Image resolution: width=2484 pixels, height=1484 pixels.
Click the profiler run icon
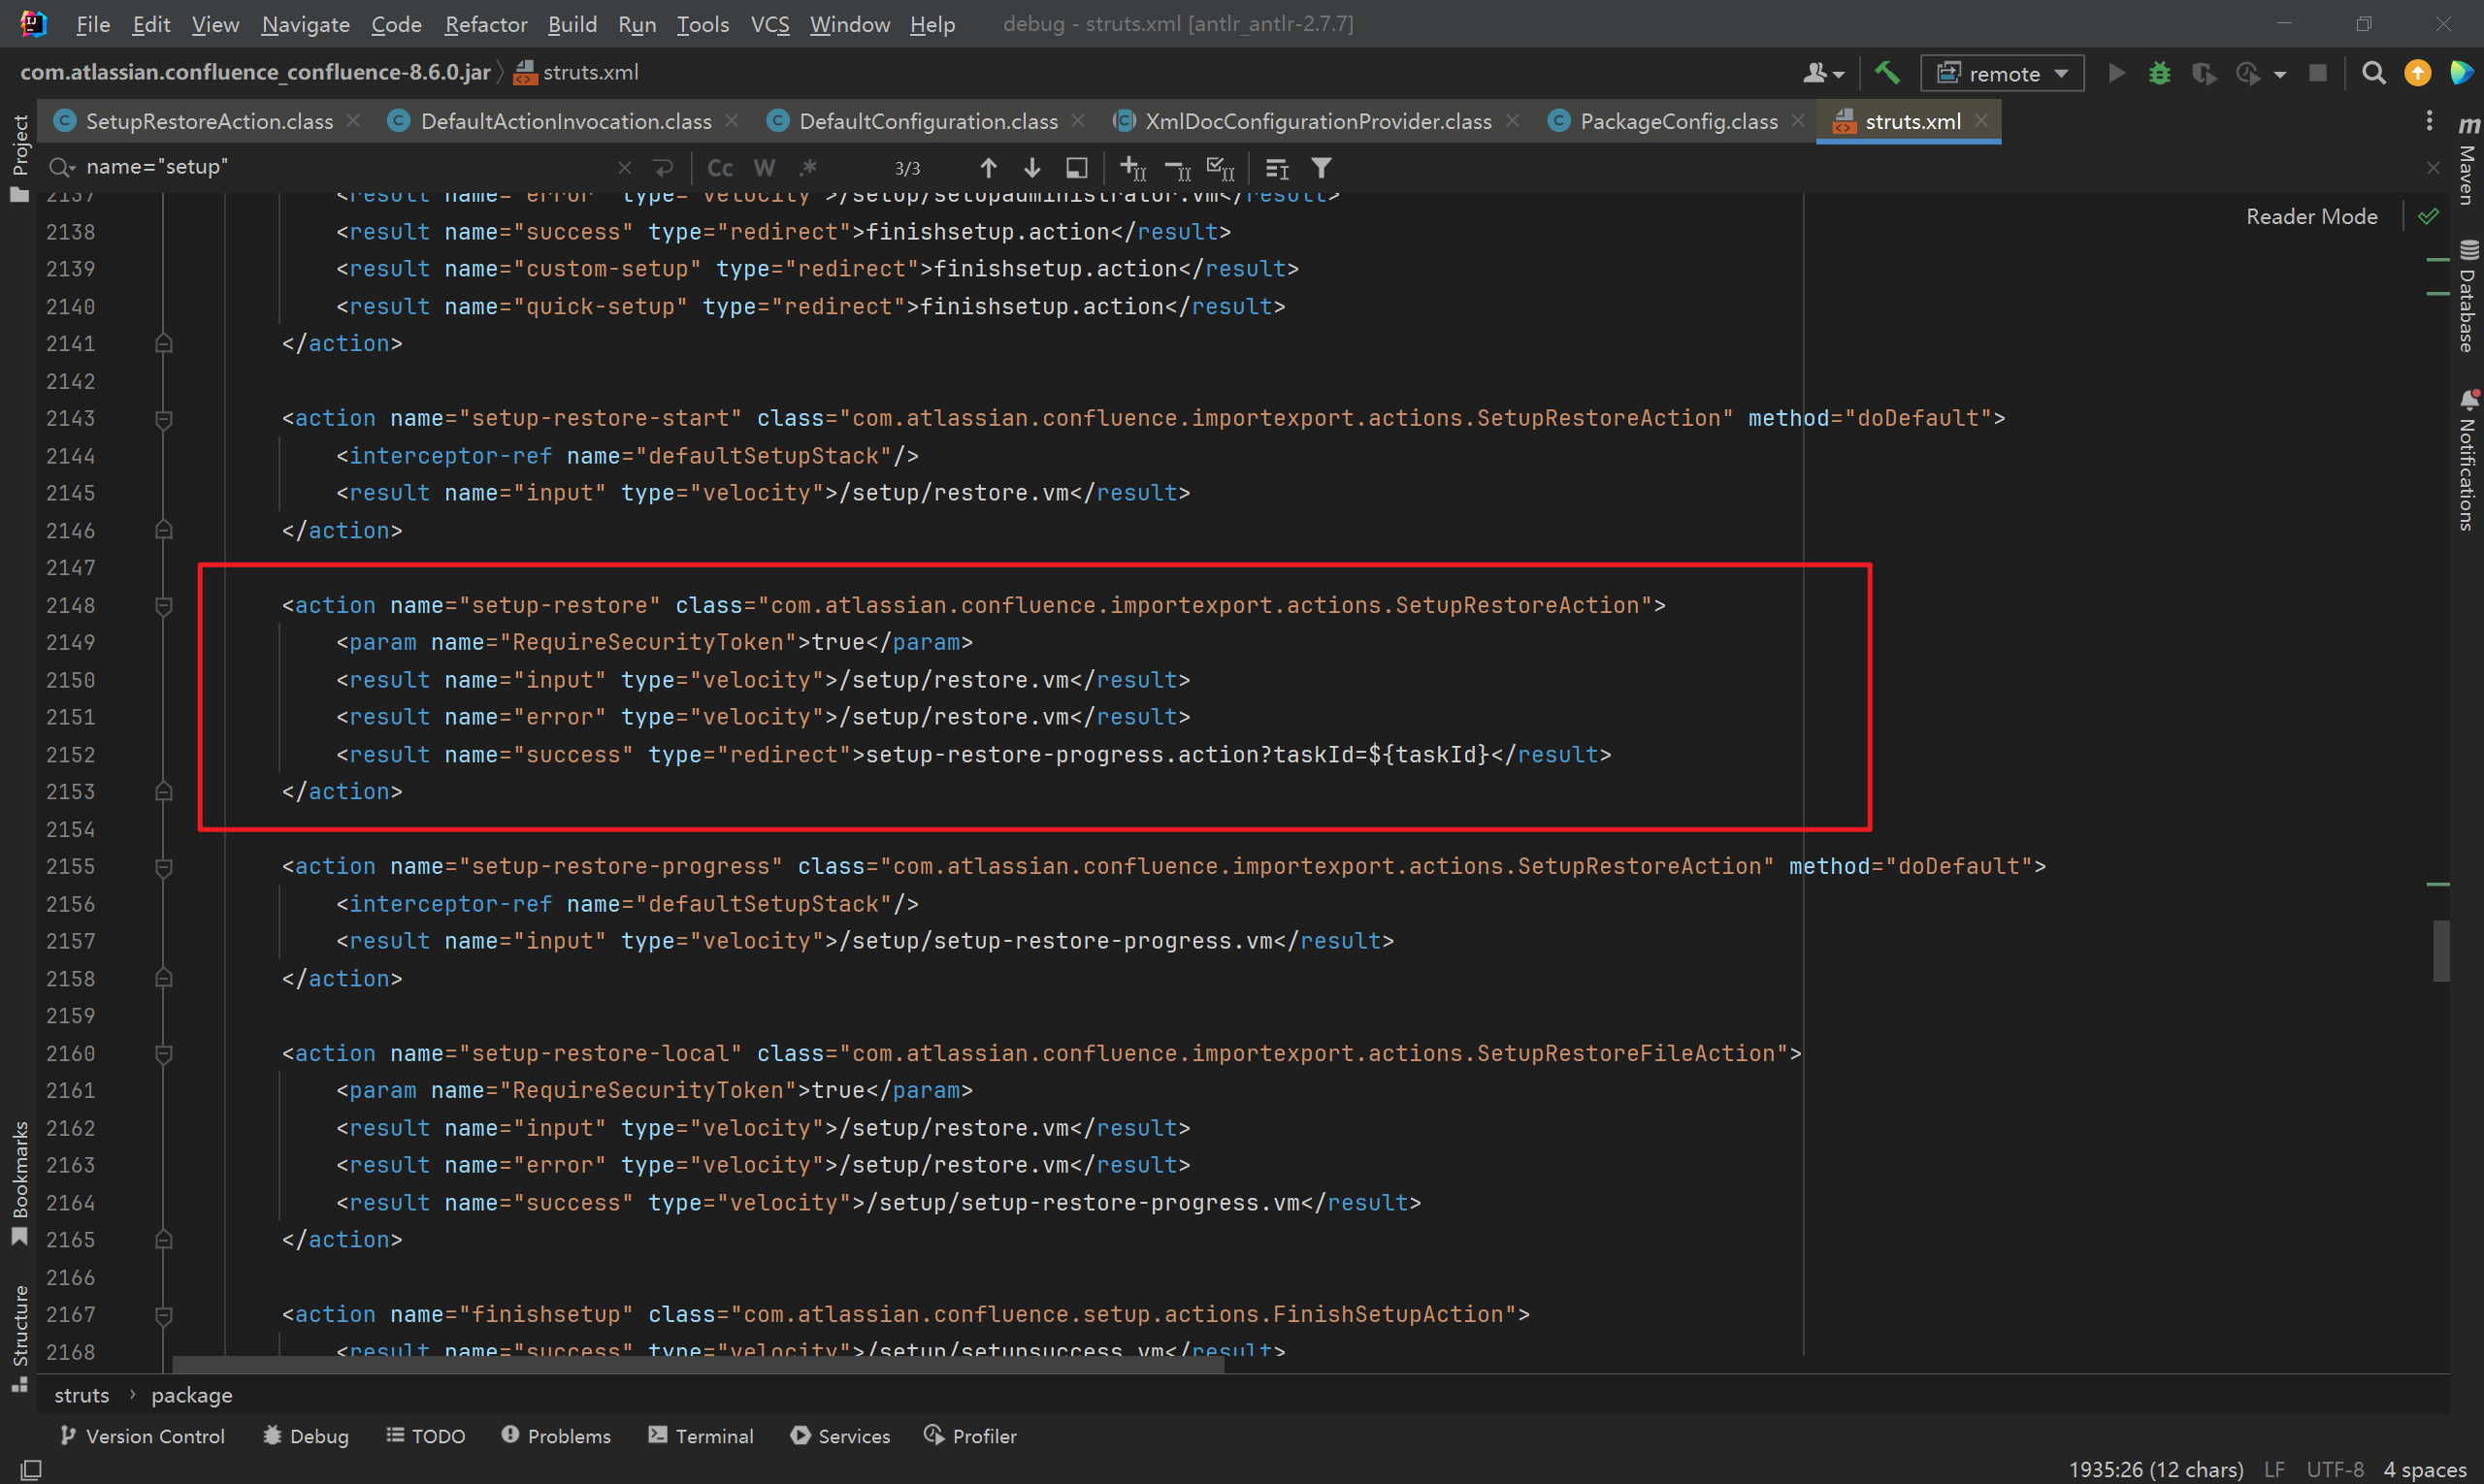[2248, 73]
